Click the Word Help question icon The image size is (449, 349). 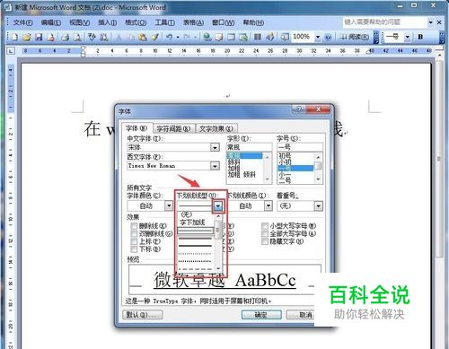[x=328, y=38]
